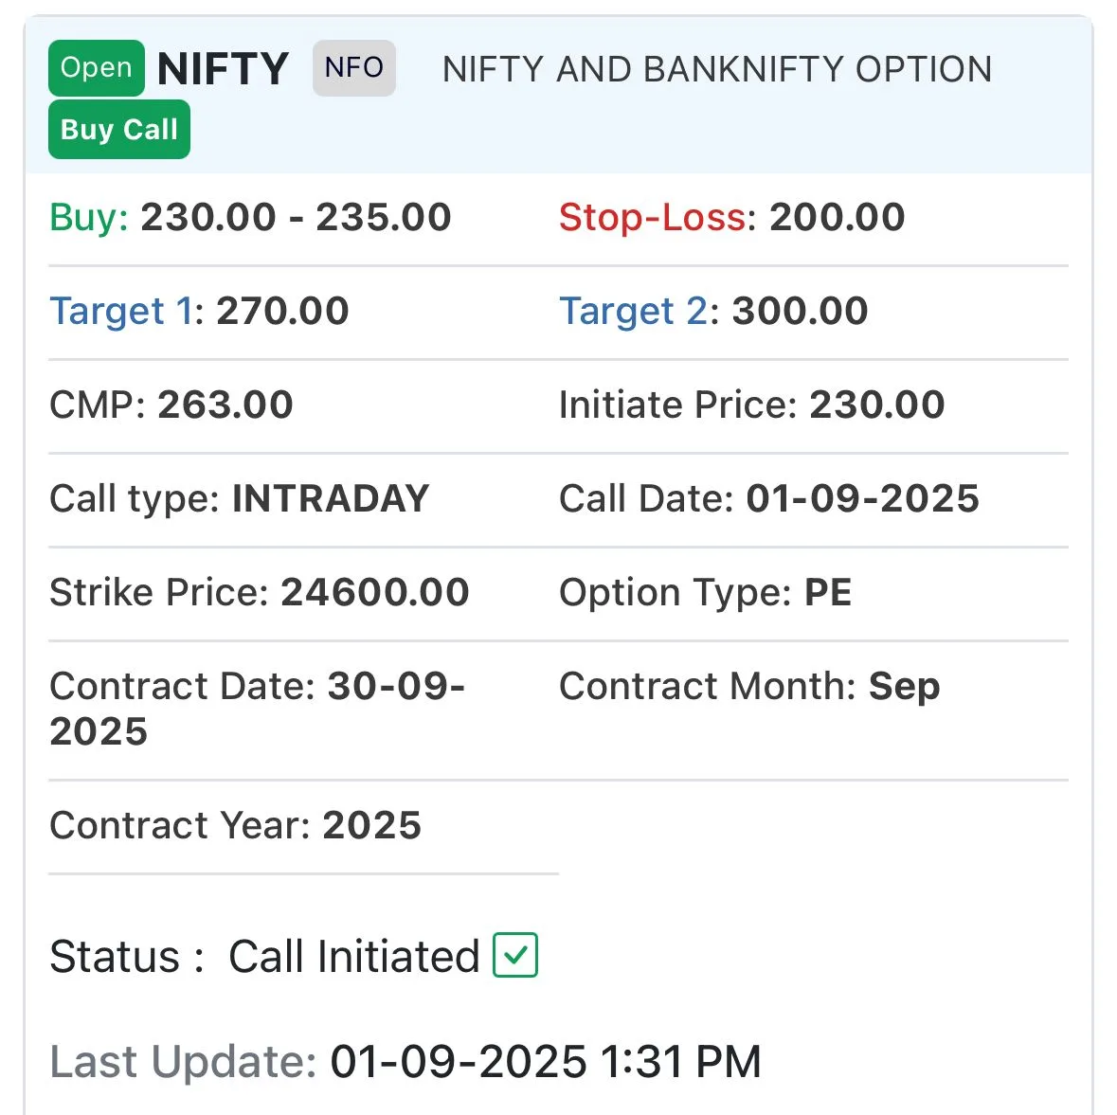Click the Target 2 value 300.00
Image resolution: width=1117 pixels, height=1115 pixels.
click(x=800, y=312)
